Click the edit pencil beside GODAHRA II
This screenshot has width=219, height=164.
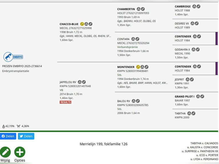pyautogui.click(x=198, y=49)
